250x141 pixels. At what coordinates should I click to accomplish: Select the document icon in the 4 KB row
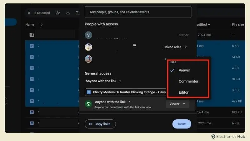click(32, 68)
